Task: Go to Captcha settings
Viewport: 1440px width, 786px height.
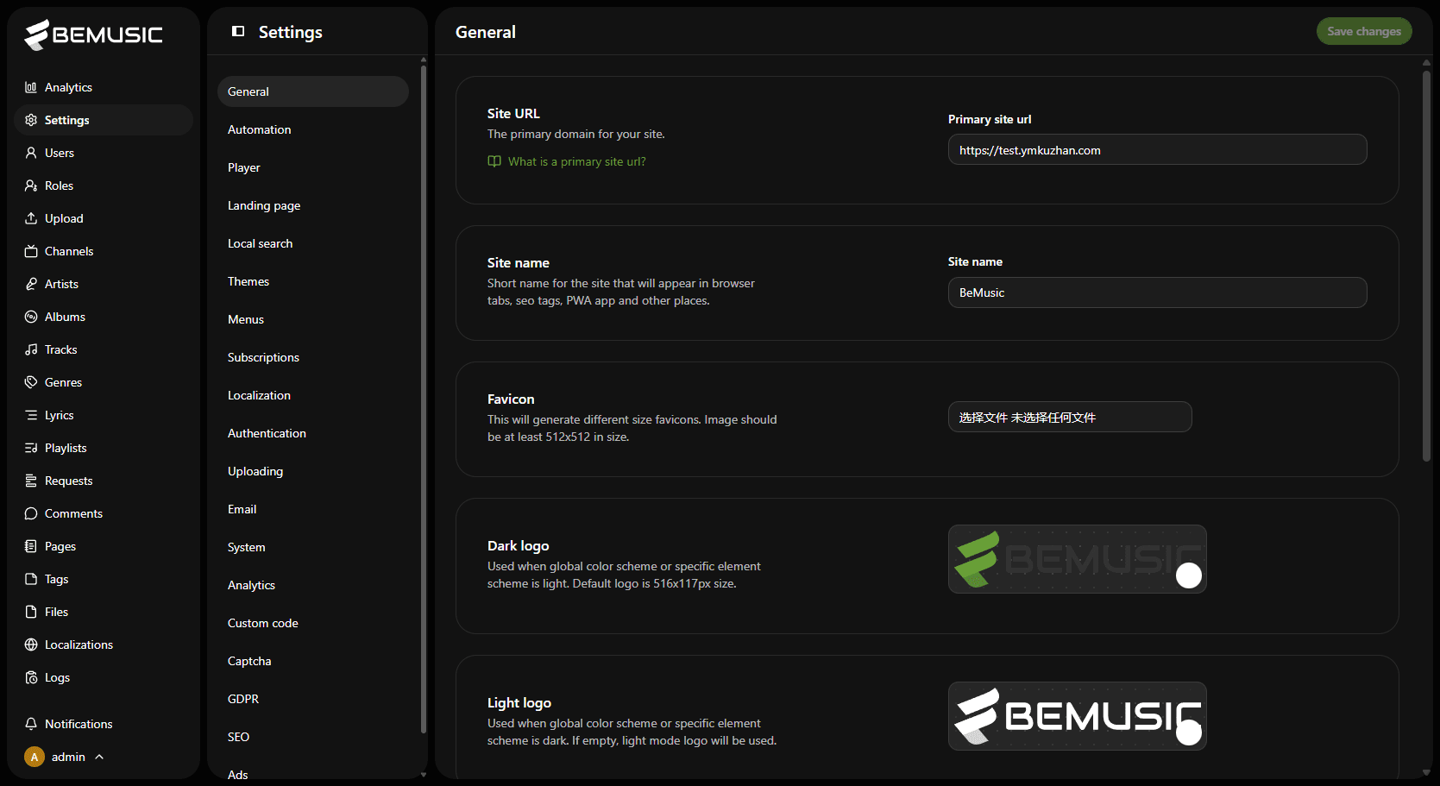Action: click(313, 661)
